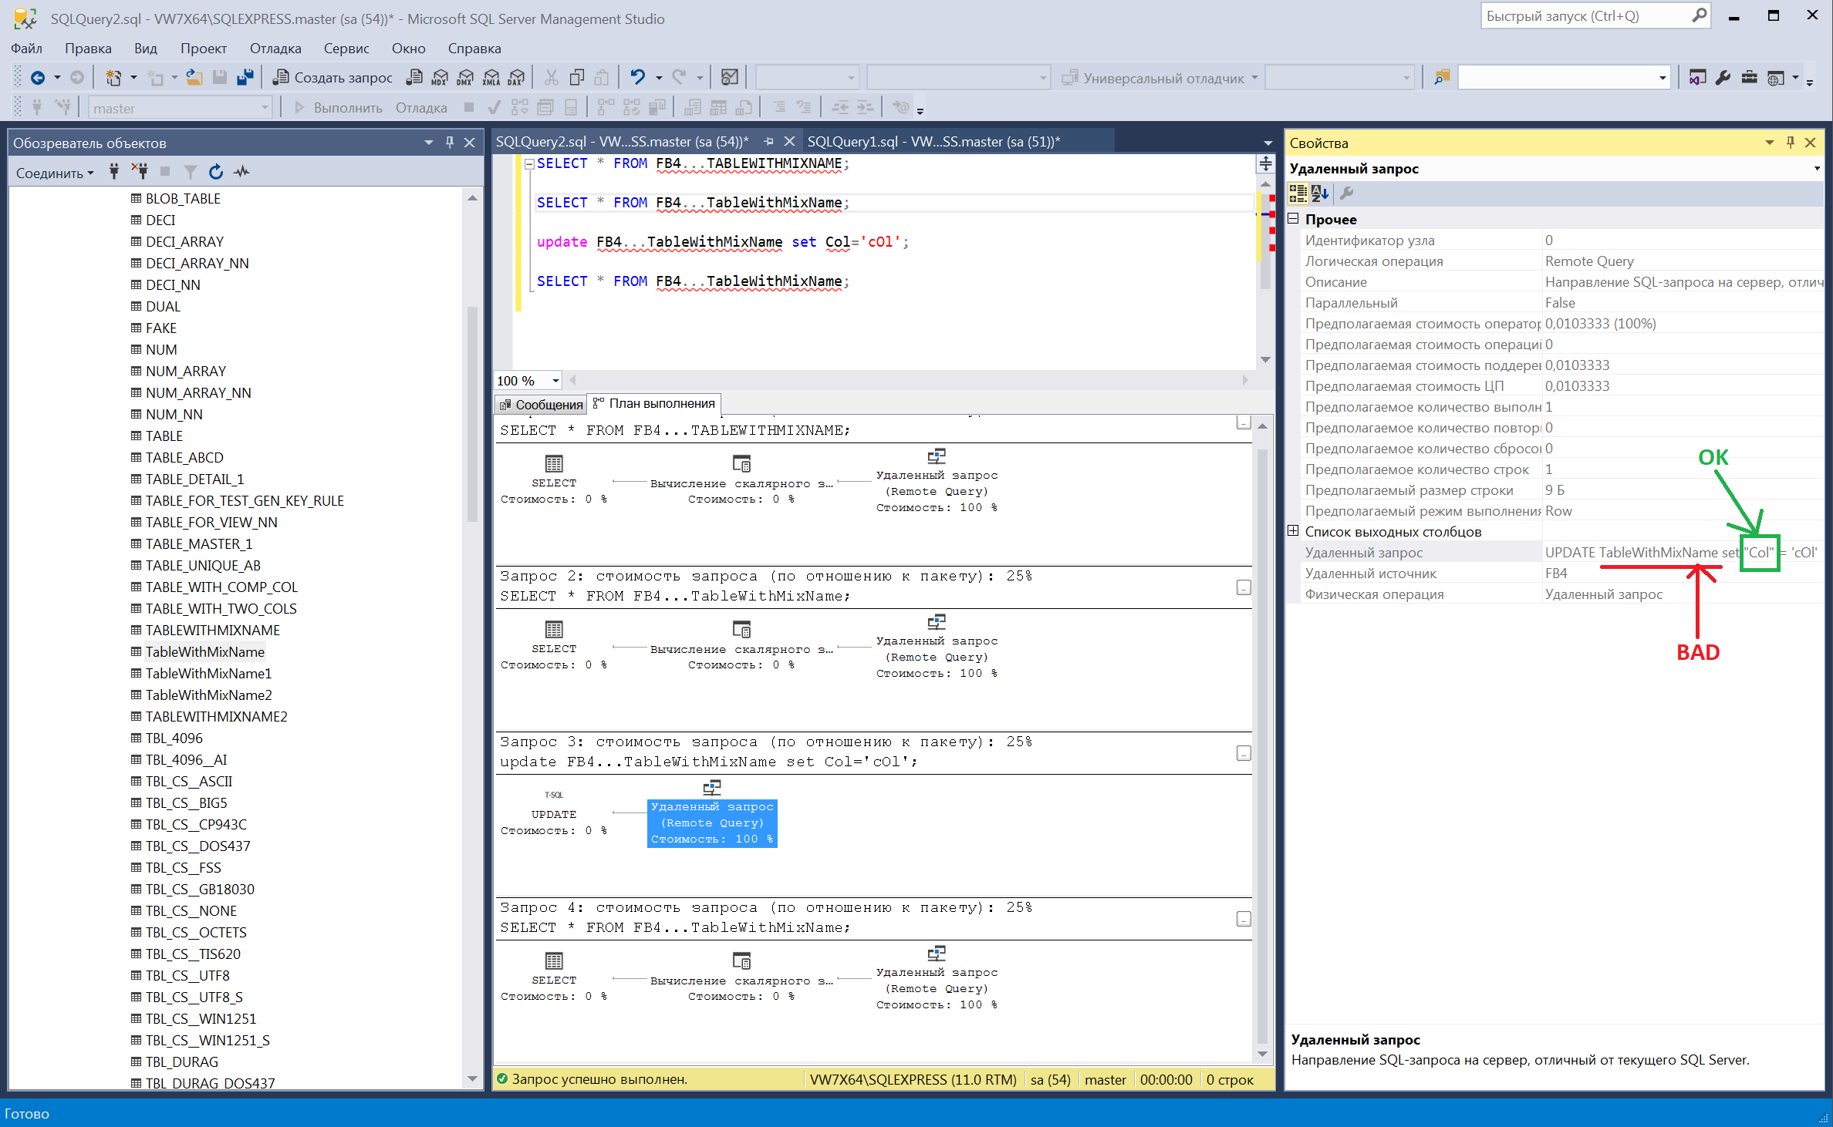The width and height of the screenshot is (1833, 1127).
Task: Click the Disconnect icon in Object Explorer
Action: point(140,172)
